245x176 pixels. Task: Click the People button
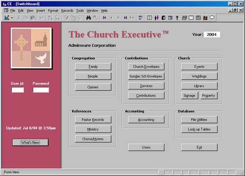93,76
